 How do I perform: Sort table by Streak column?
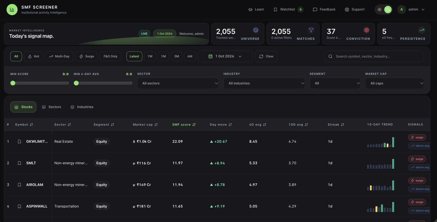tap(336, 125)
